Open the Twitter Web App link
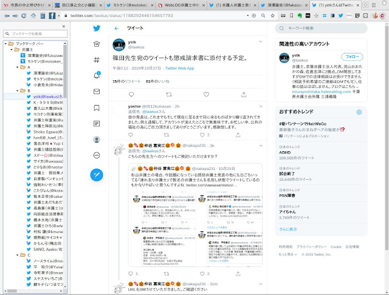 click(x=179, y=68)
